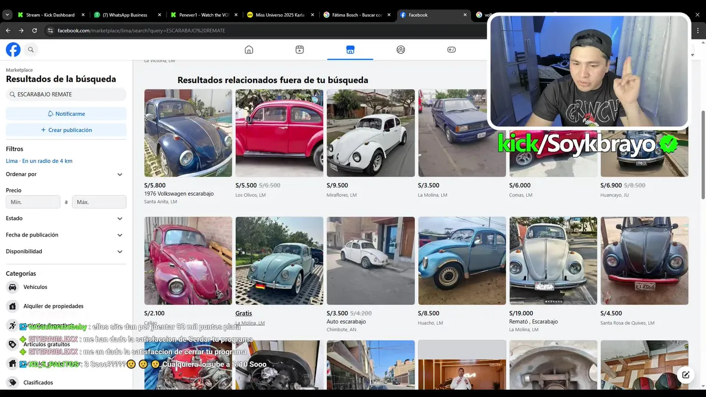706x397 pixels.
Task: Switch to Penever1 Kick tab
Action: click(x=204, y=15)
